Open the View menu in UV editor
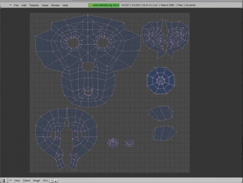 [x=17, y=181]
